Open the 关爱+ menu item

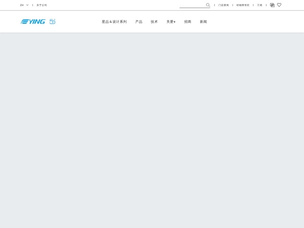[171, 22]
